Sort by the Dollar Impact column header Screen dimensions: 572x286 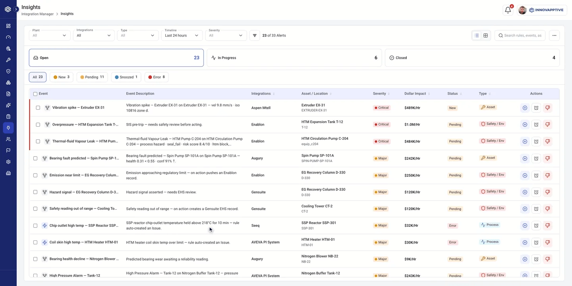pos(417,94)
